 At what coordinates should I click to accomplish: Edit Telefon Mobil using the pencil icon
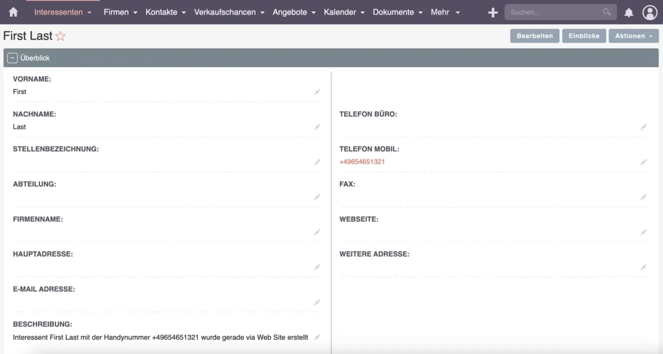[644, 162]
